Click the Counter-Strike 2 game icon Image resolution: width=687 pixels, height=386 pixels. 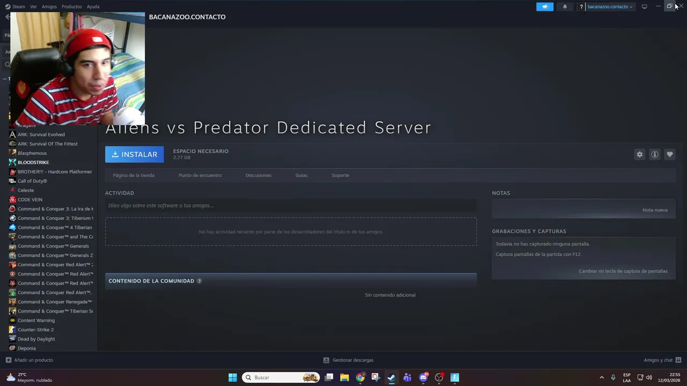[x=12, y=330]
